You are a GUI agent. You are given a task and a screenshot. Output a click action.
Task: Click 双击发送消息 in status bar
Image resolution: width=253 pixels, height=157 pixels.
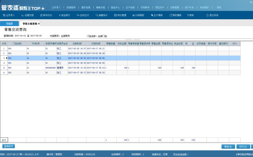click(181, 155)
